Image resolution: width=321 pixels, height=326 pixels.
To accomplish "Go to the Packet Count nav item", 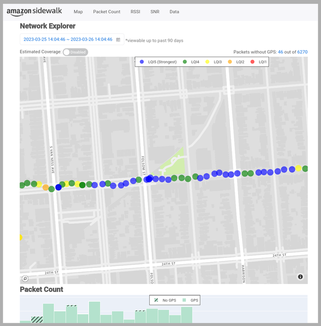I will click(x=106, y=12).
